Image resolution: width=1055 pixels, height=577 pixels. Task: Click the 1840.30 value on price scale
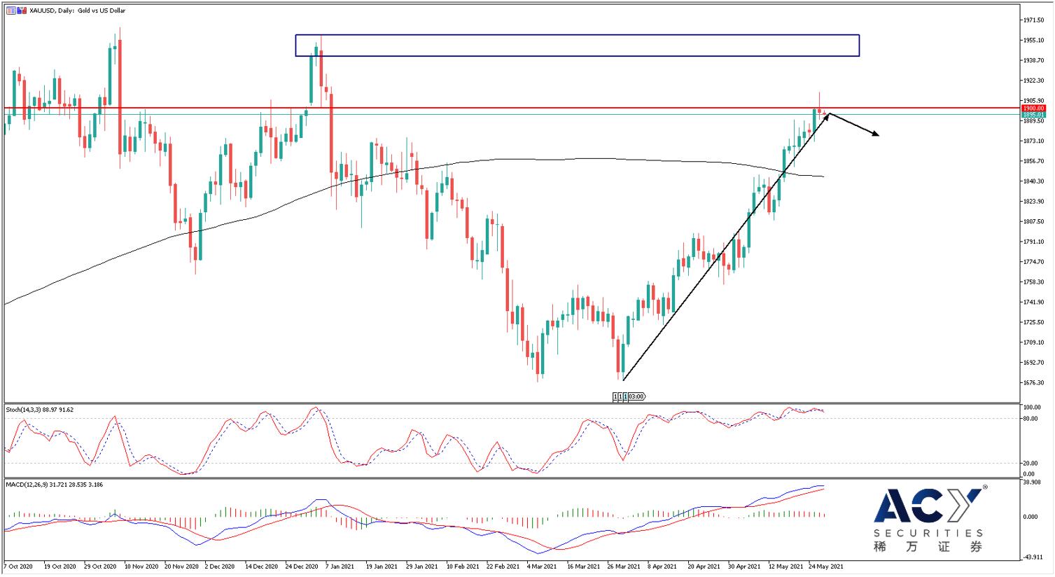(1035, 181)
